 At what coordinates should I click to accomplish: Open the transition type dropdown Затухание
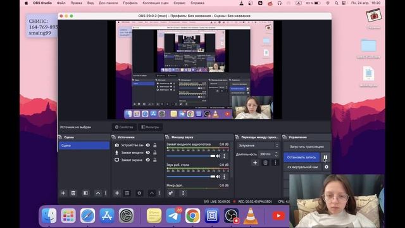258,146
